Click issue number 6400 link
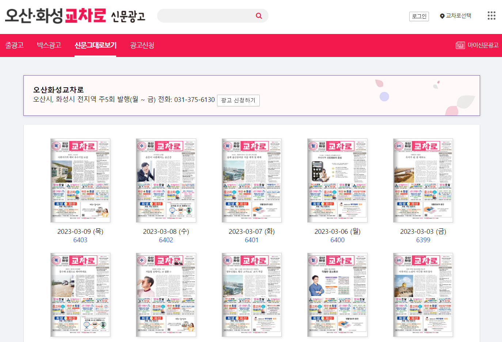 (338, 240)
